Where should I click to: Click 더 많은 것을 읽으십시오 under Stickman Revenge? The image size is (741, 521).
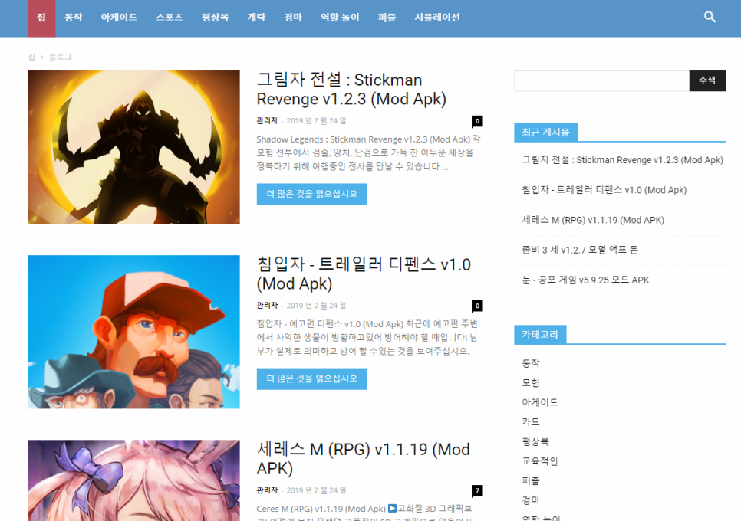(311, 194)
